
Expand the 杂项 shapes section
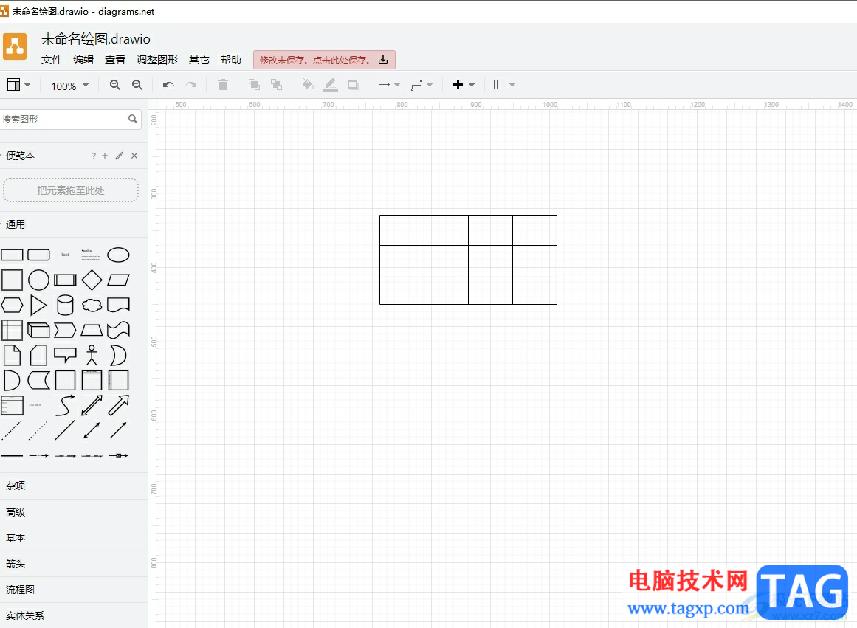(x=73, y=486)
